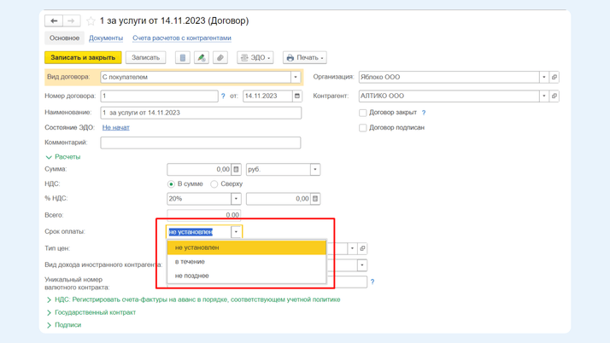
Task: Switch to Документы tab
Action: click(x=106, y=38)
